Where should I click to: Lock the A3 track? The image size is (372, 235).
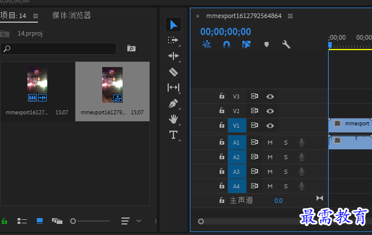click(221, 171)
